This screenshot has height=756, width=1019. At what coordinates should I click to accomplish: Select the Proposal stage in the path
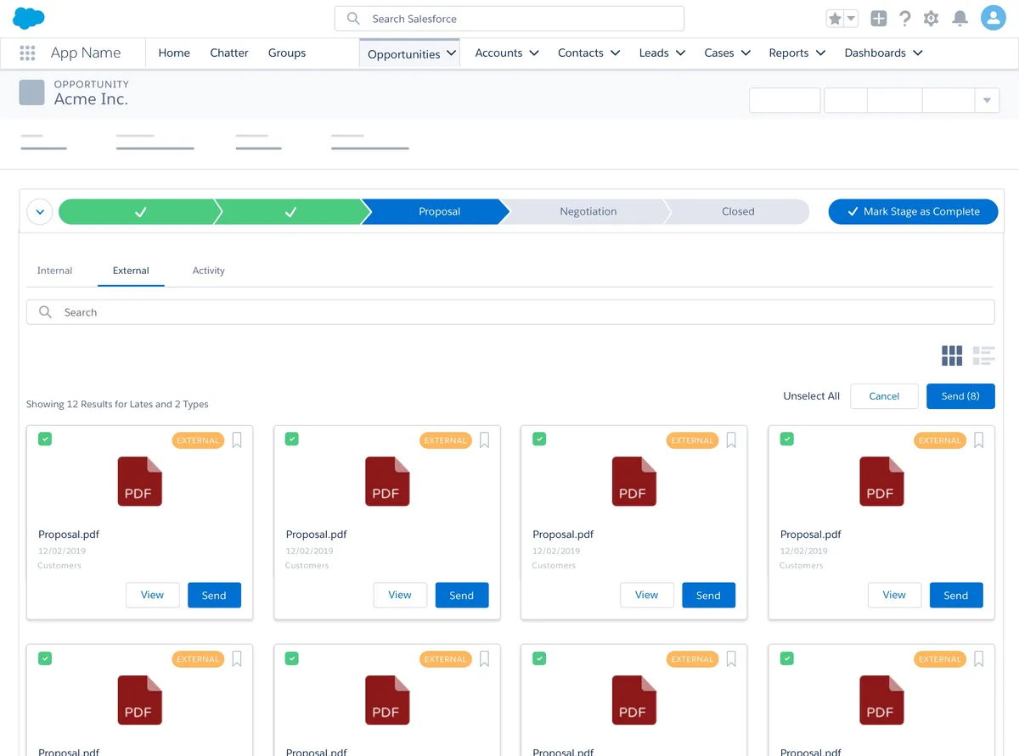click(x=436, y=212)
